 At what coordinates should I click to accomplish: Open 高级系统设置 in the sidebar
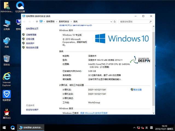pos(32,47)
